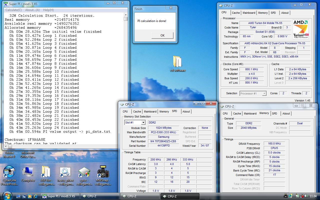
Task: Click the PI value output -> pi_data.txt line
Action: pos(60,131)
